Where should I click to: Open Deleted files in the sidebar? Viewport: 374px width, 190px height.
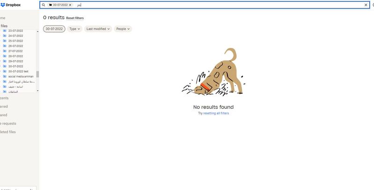tap(7, 132)
